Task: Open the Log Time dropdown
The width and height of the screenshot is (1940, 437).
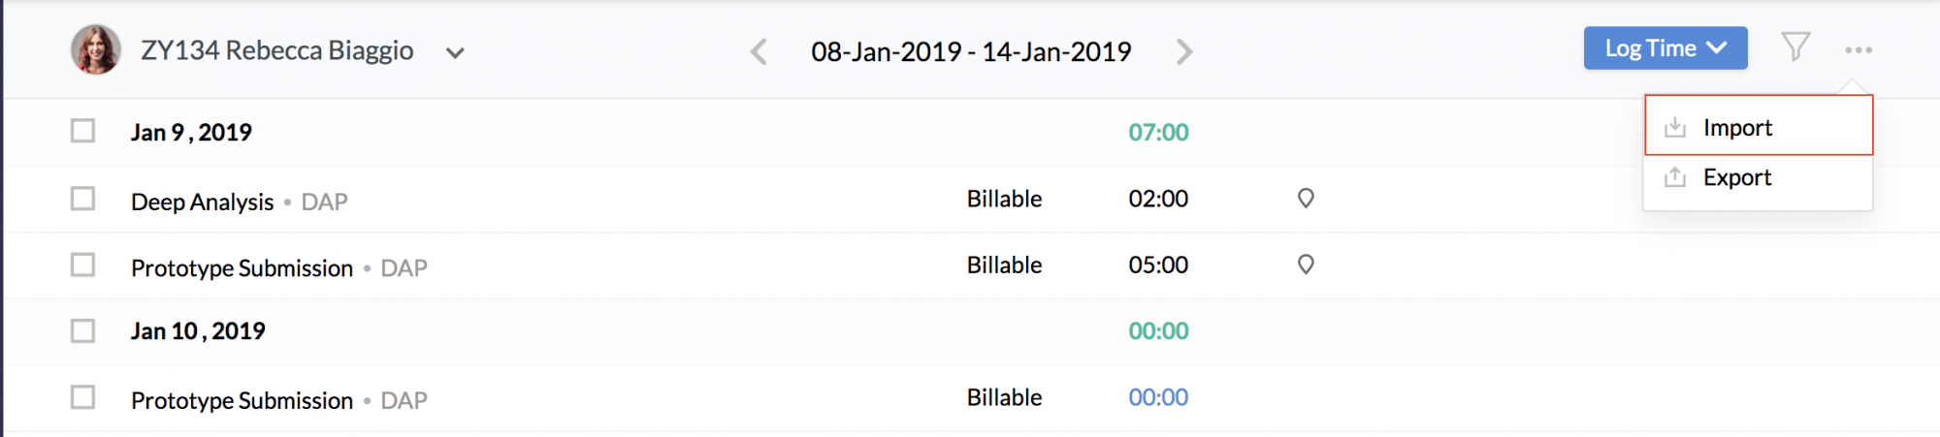Action: click(x=1665, y=48)
